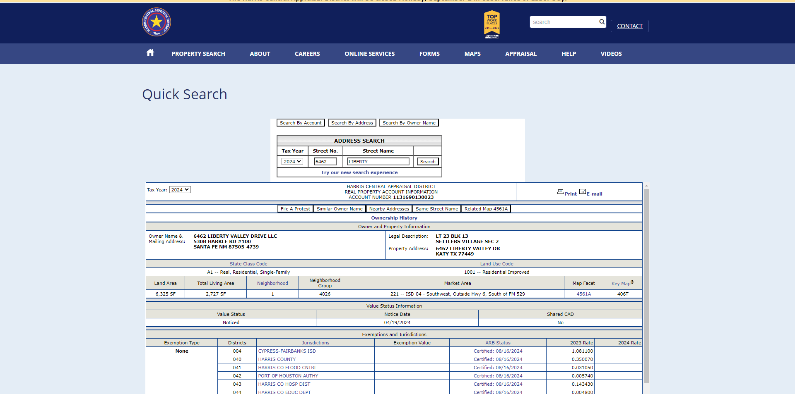Select account number 1131690130023 text
795x394 pixels.
coord(413,197)
